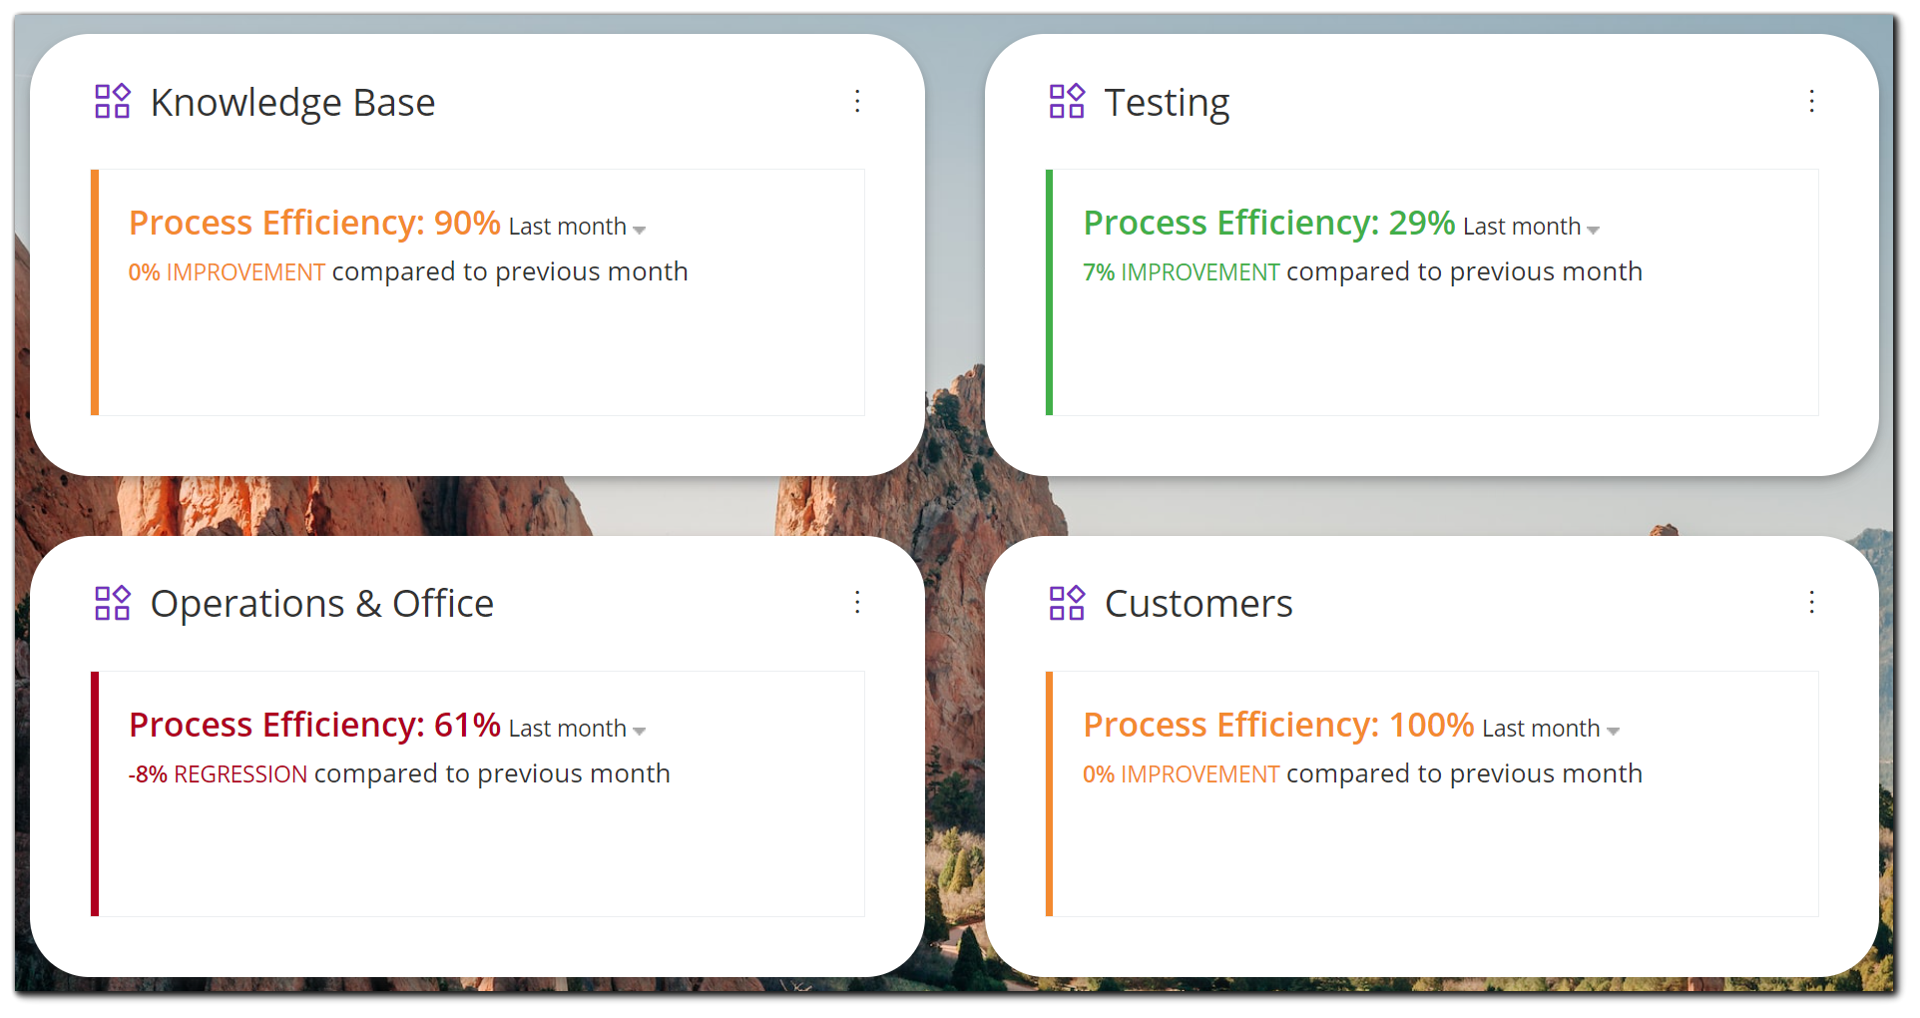Image resolution: width=1920 pixels, height=1018 pixels.
Task: Click the Customers widget icon
Action: tap(1066, 602)
